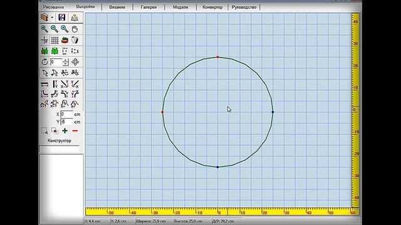Image resolution: width=401 pixels, height=225 pixels.
Task: Click the help figures icon
Action: pyautogui.click(x=75, y=17)
